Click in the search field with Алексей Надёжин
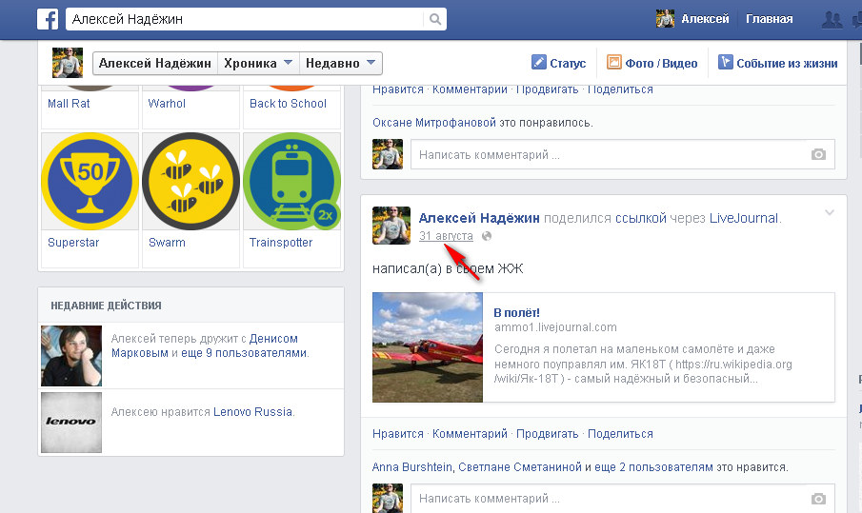 click(245, 19)
